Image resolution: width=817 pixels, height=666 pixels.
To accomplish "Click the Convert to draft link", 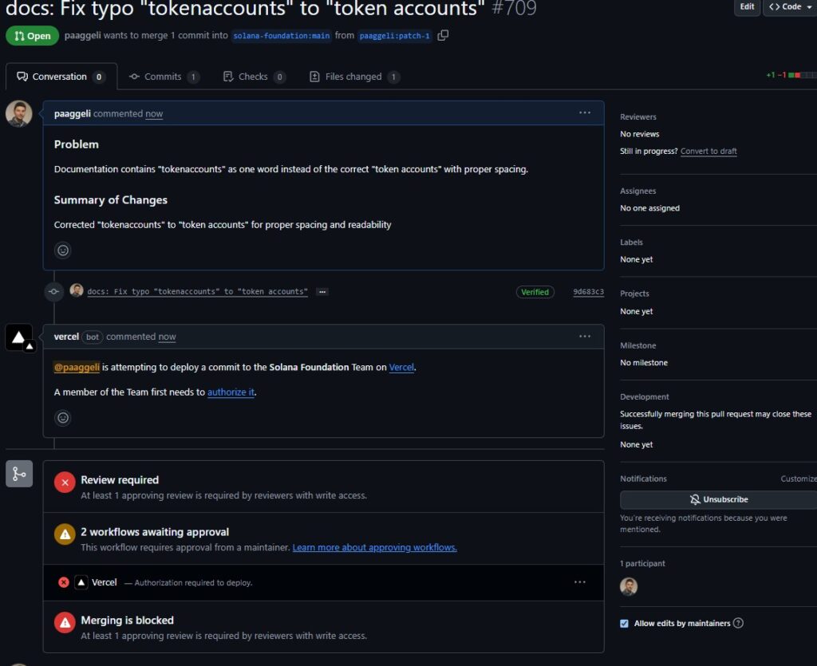I will tap(708, 152).
